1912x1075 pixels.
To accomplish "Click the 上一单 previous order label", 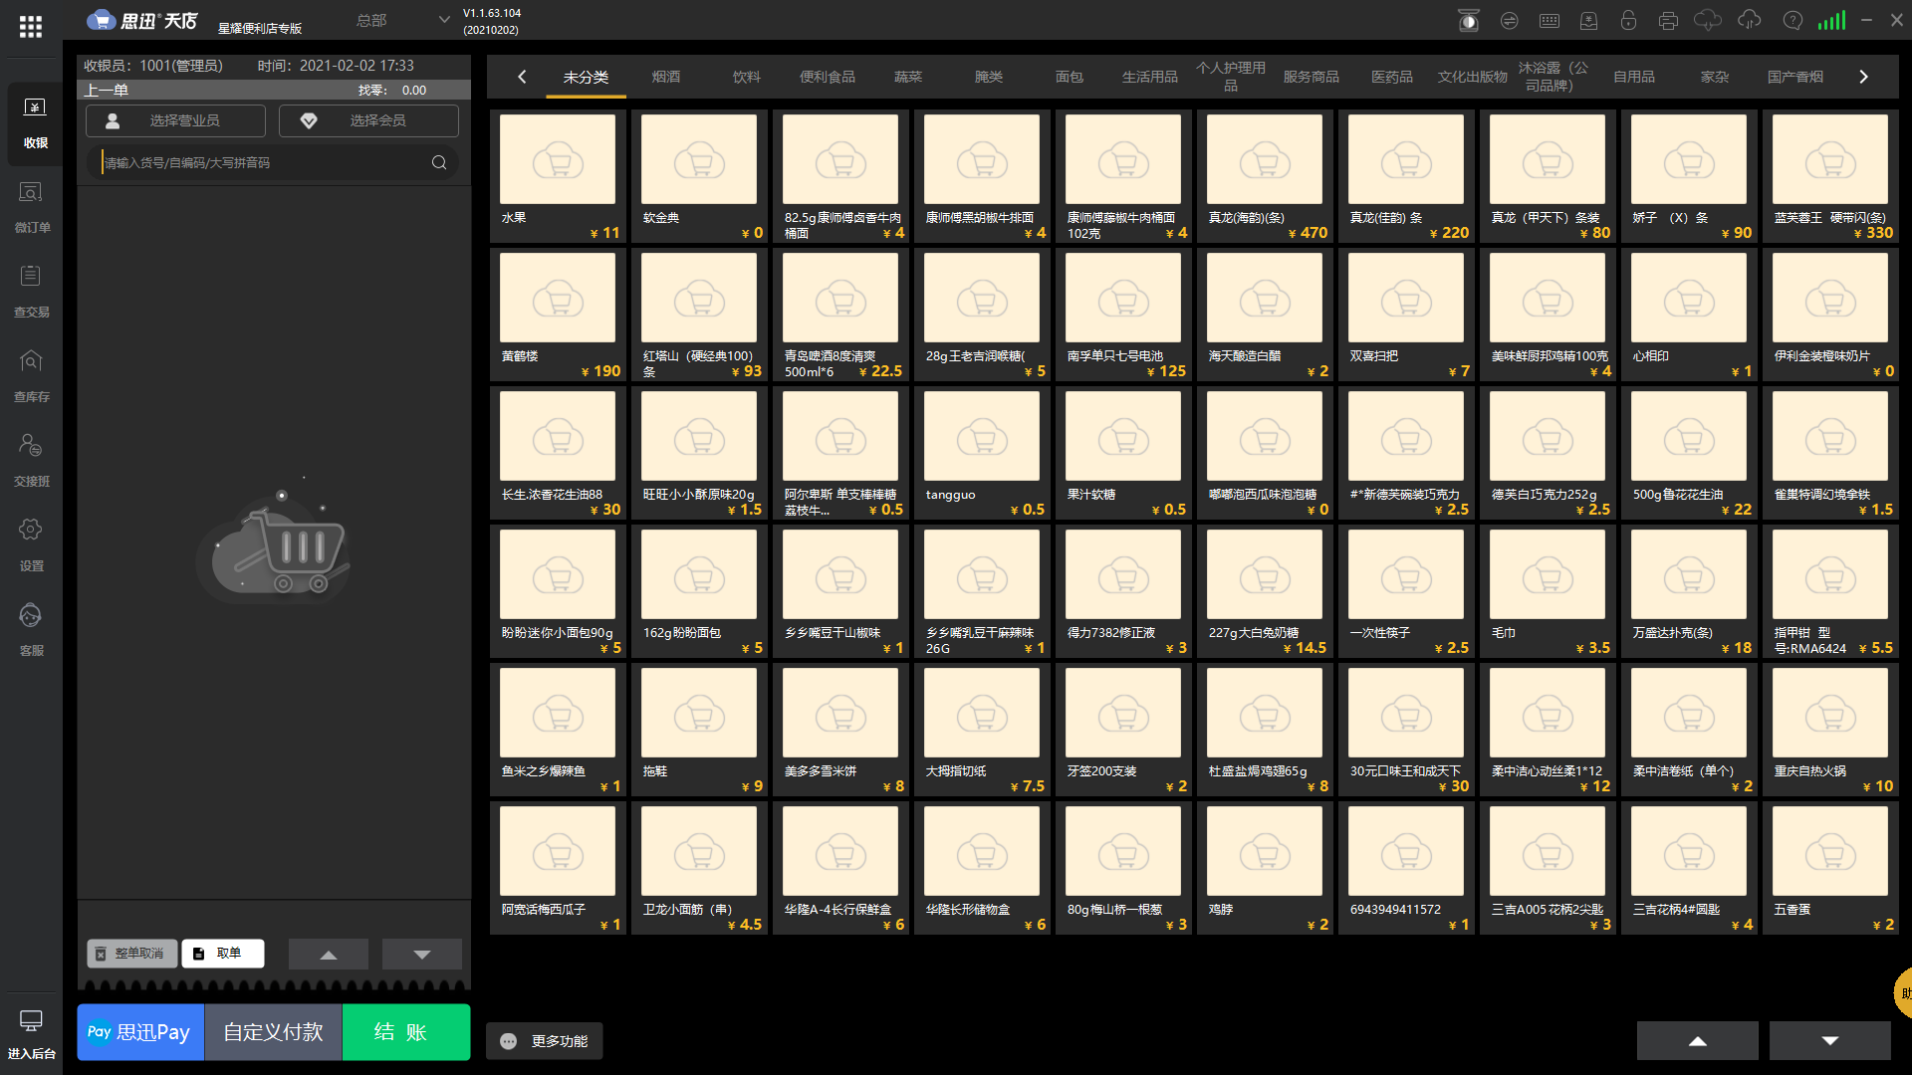I will point(107,91).
